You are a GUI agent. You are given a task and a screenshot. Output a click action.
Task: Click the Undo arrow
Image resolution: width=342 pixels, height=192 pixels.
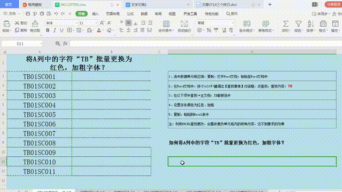coord(56,14)
